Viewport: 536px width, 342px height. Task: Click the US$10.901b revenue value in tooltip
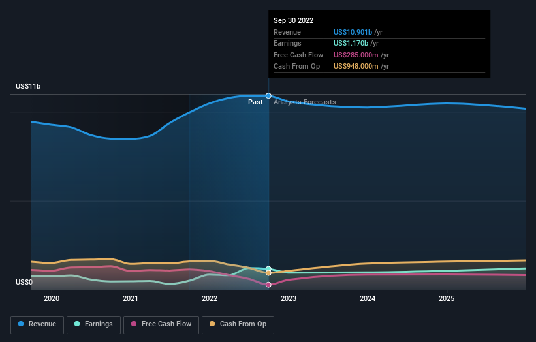pos(353,32)
